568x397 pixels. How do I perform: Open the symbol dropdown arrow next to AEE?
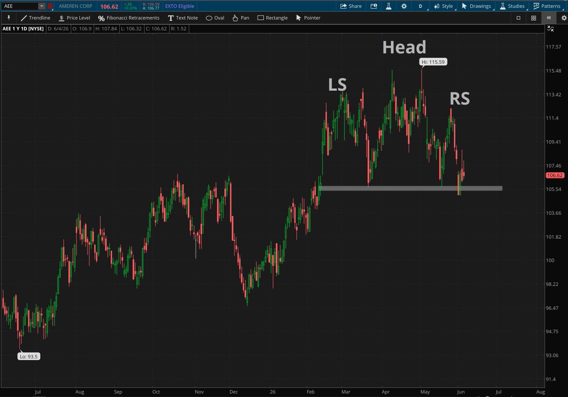[42, 6]
